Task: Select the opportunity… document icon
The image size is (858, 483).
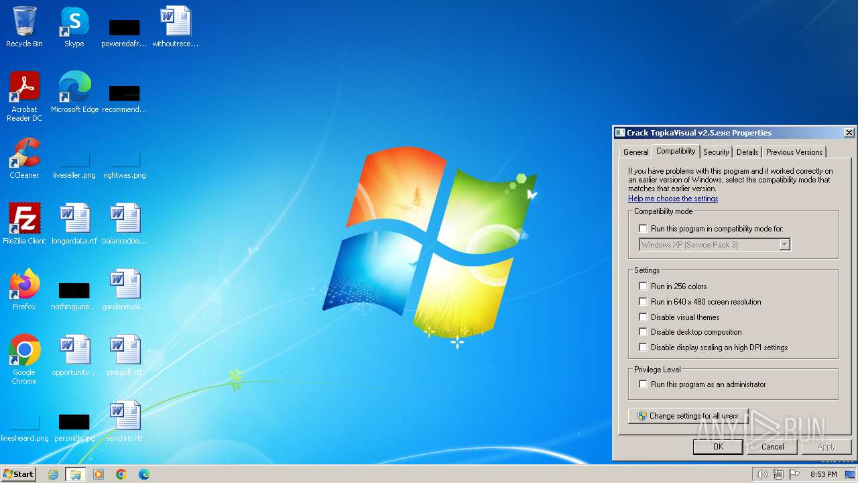Action: (x=74, y=356)
